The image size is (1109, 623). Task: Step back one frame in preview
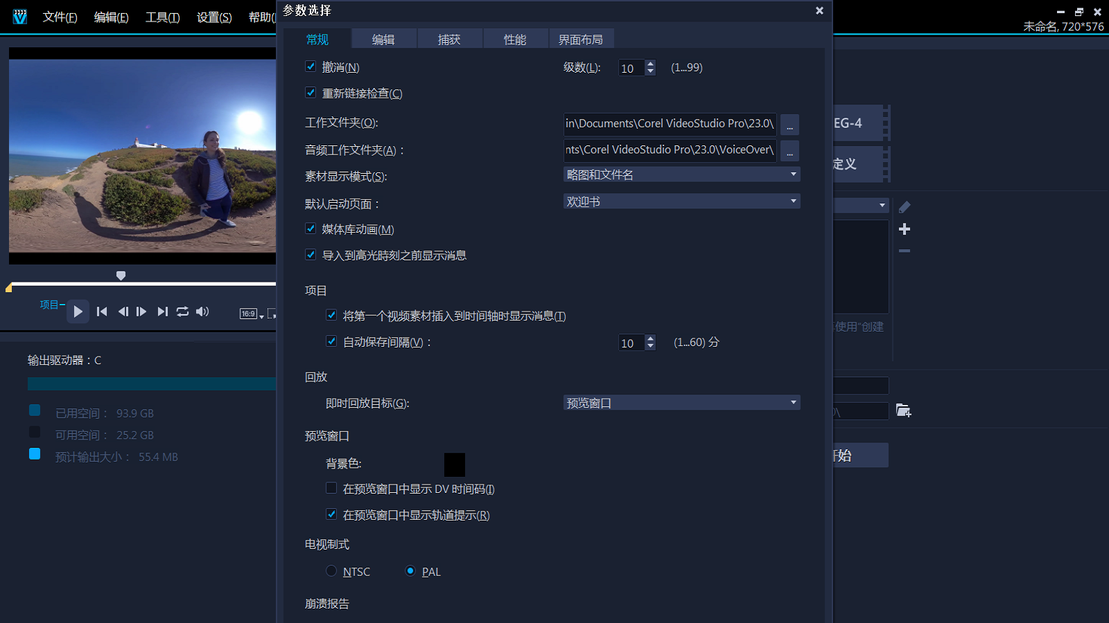(x=123, y=311)
